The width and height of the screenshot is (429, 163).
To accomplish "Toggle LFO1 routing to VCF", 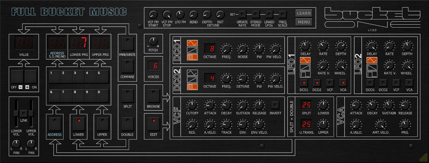I will click(330, 83).
